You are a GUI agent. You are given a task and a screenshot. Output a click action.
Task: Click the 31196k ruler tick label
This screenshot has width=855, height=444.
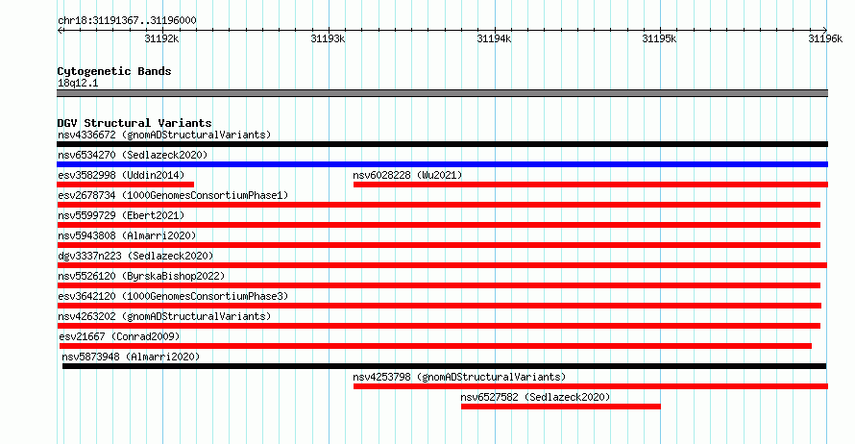(825, 38)
